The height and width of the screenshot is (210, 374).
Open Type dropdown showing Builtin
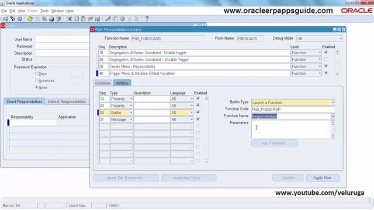(x=131, y=113)
